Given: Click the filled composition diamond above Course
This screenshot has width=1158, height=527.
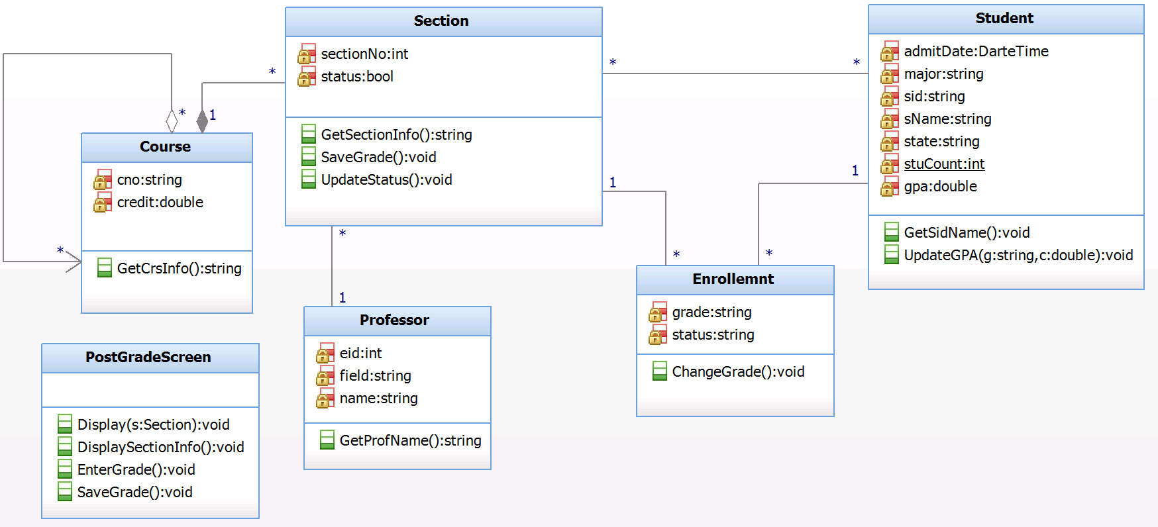Looking at the screenshot, I should click(203, 121).
